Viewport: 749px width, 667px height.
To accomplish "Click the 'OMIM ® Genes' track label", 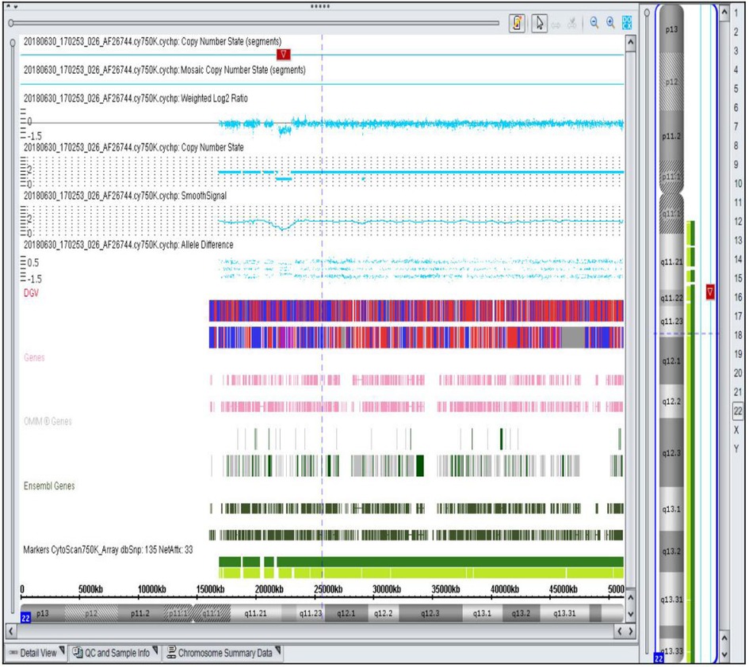I will coord(48,421).
